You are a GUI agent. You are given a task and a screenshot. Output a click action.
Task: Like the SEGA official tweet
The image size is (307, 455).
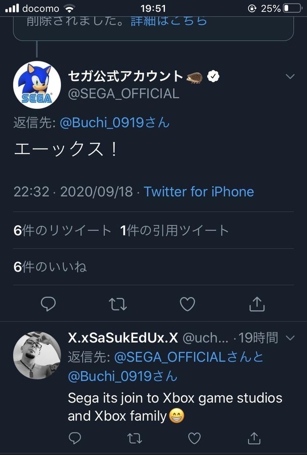coord(187,304)
